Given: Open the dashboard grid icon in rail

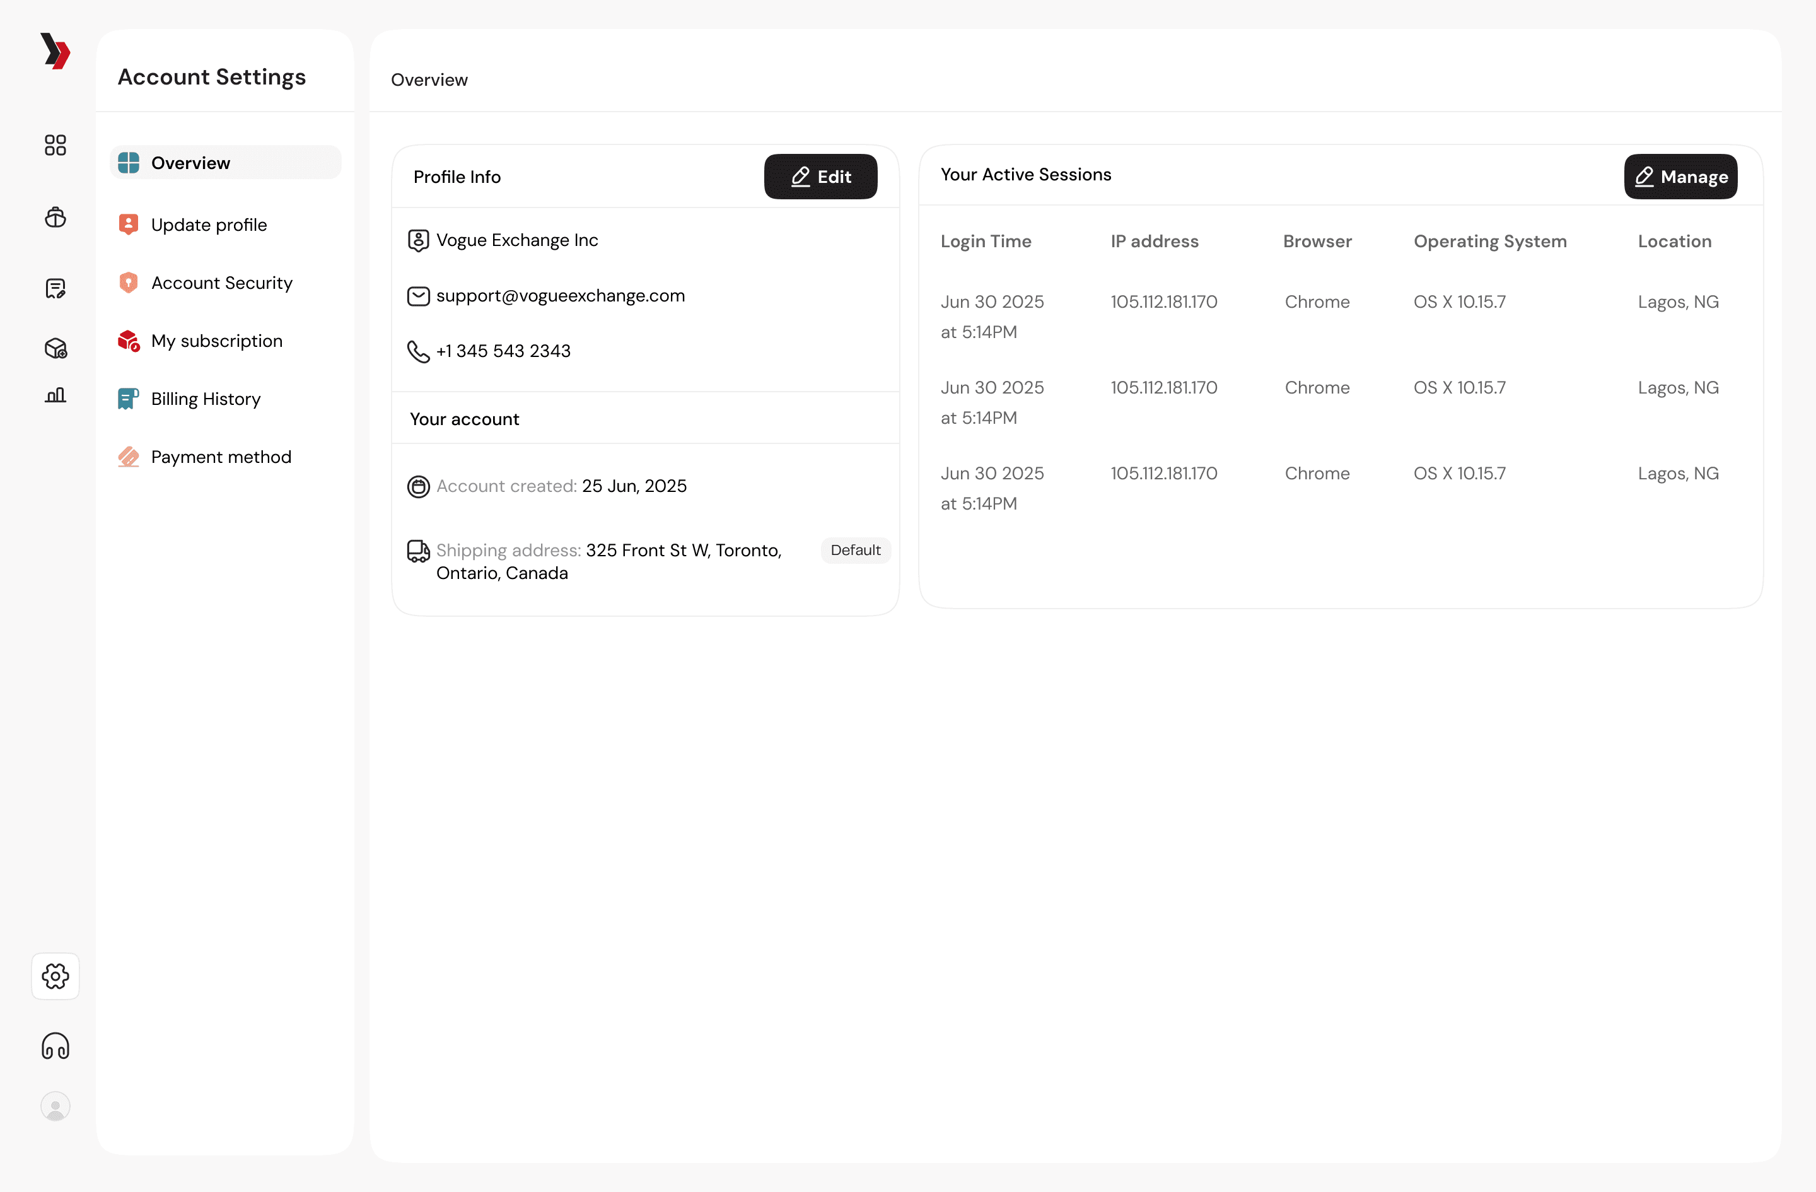Looking at the screenshot, I should coord(55,145).
